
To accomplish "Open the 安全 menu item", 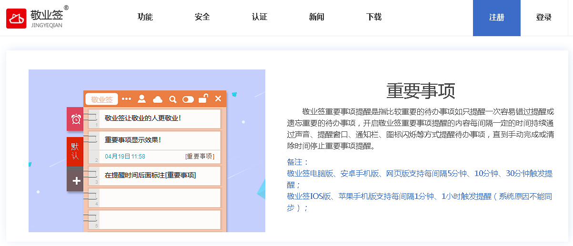I will pos(202,17).
